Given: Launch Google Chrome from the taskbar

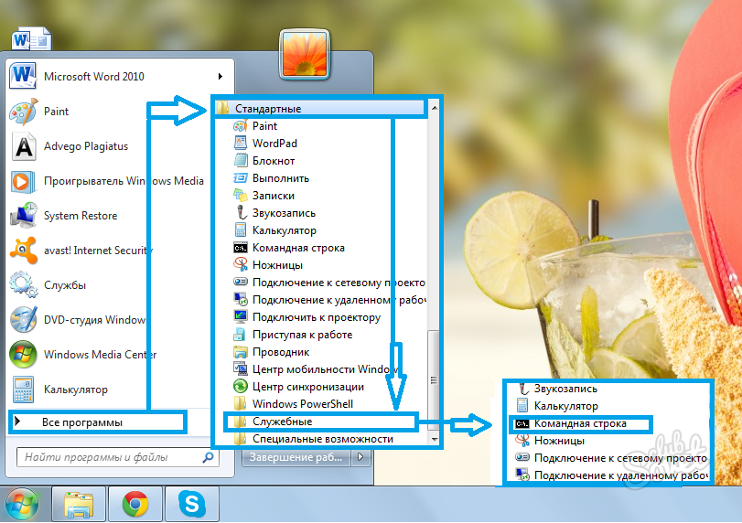Looking at the screenshot, I should coord(135,504).
